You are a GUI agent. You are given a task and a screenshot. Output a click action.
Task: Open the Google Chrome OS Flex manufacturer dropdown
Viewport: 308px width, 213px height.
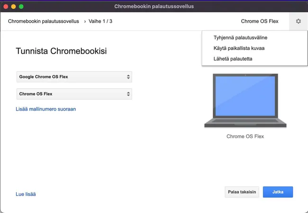click(74, 77)
